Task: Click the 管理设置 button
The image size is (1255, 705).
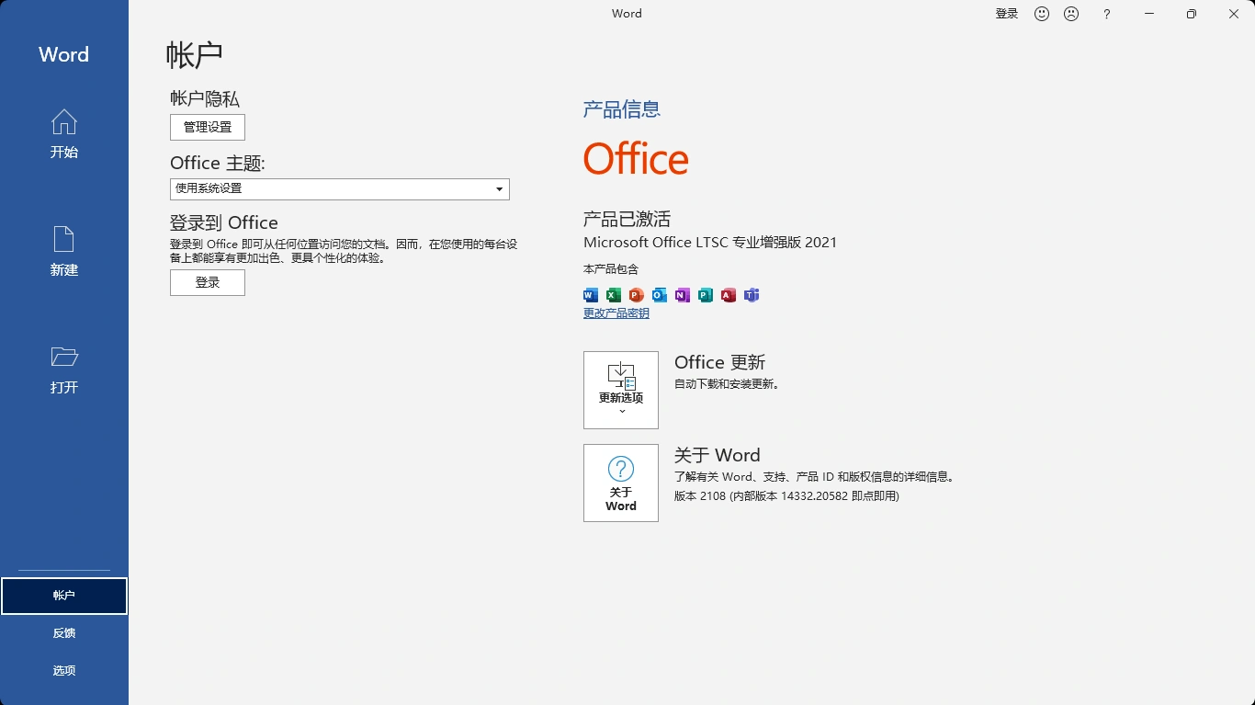Action: coord(208,127)
